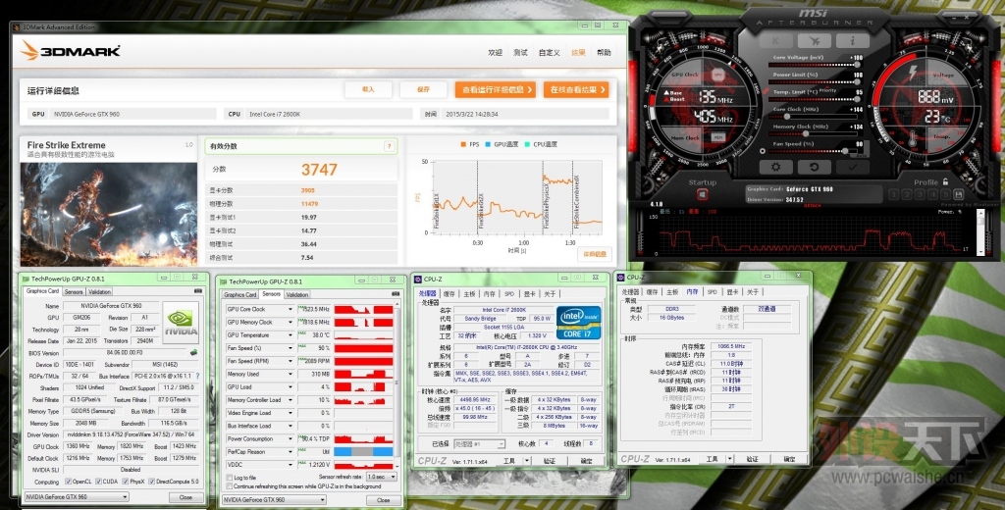Click the link icon beside Temp. Limit

(x=765, y=91)
